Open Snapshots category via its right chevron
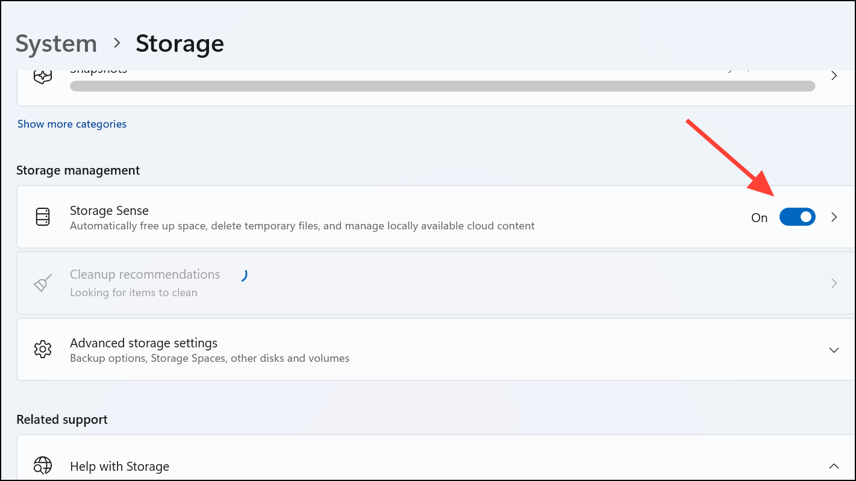 [834, 76]
